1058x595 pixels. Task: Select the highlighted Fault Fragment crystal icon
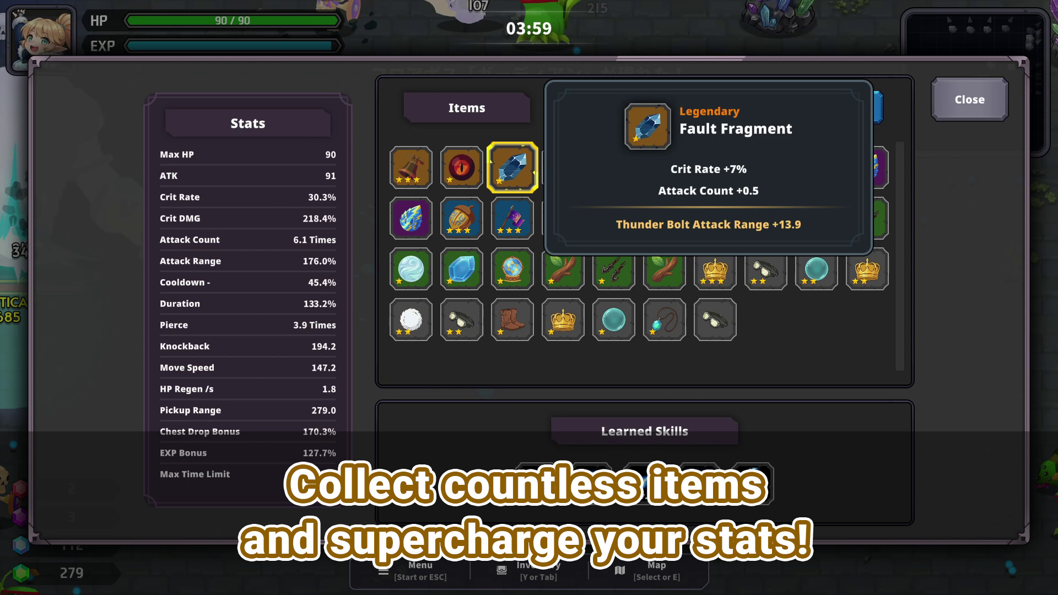[x=512, y=167]
